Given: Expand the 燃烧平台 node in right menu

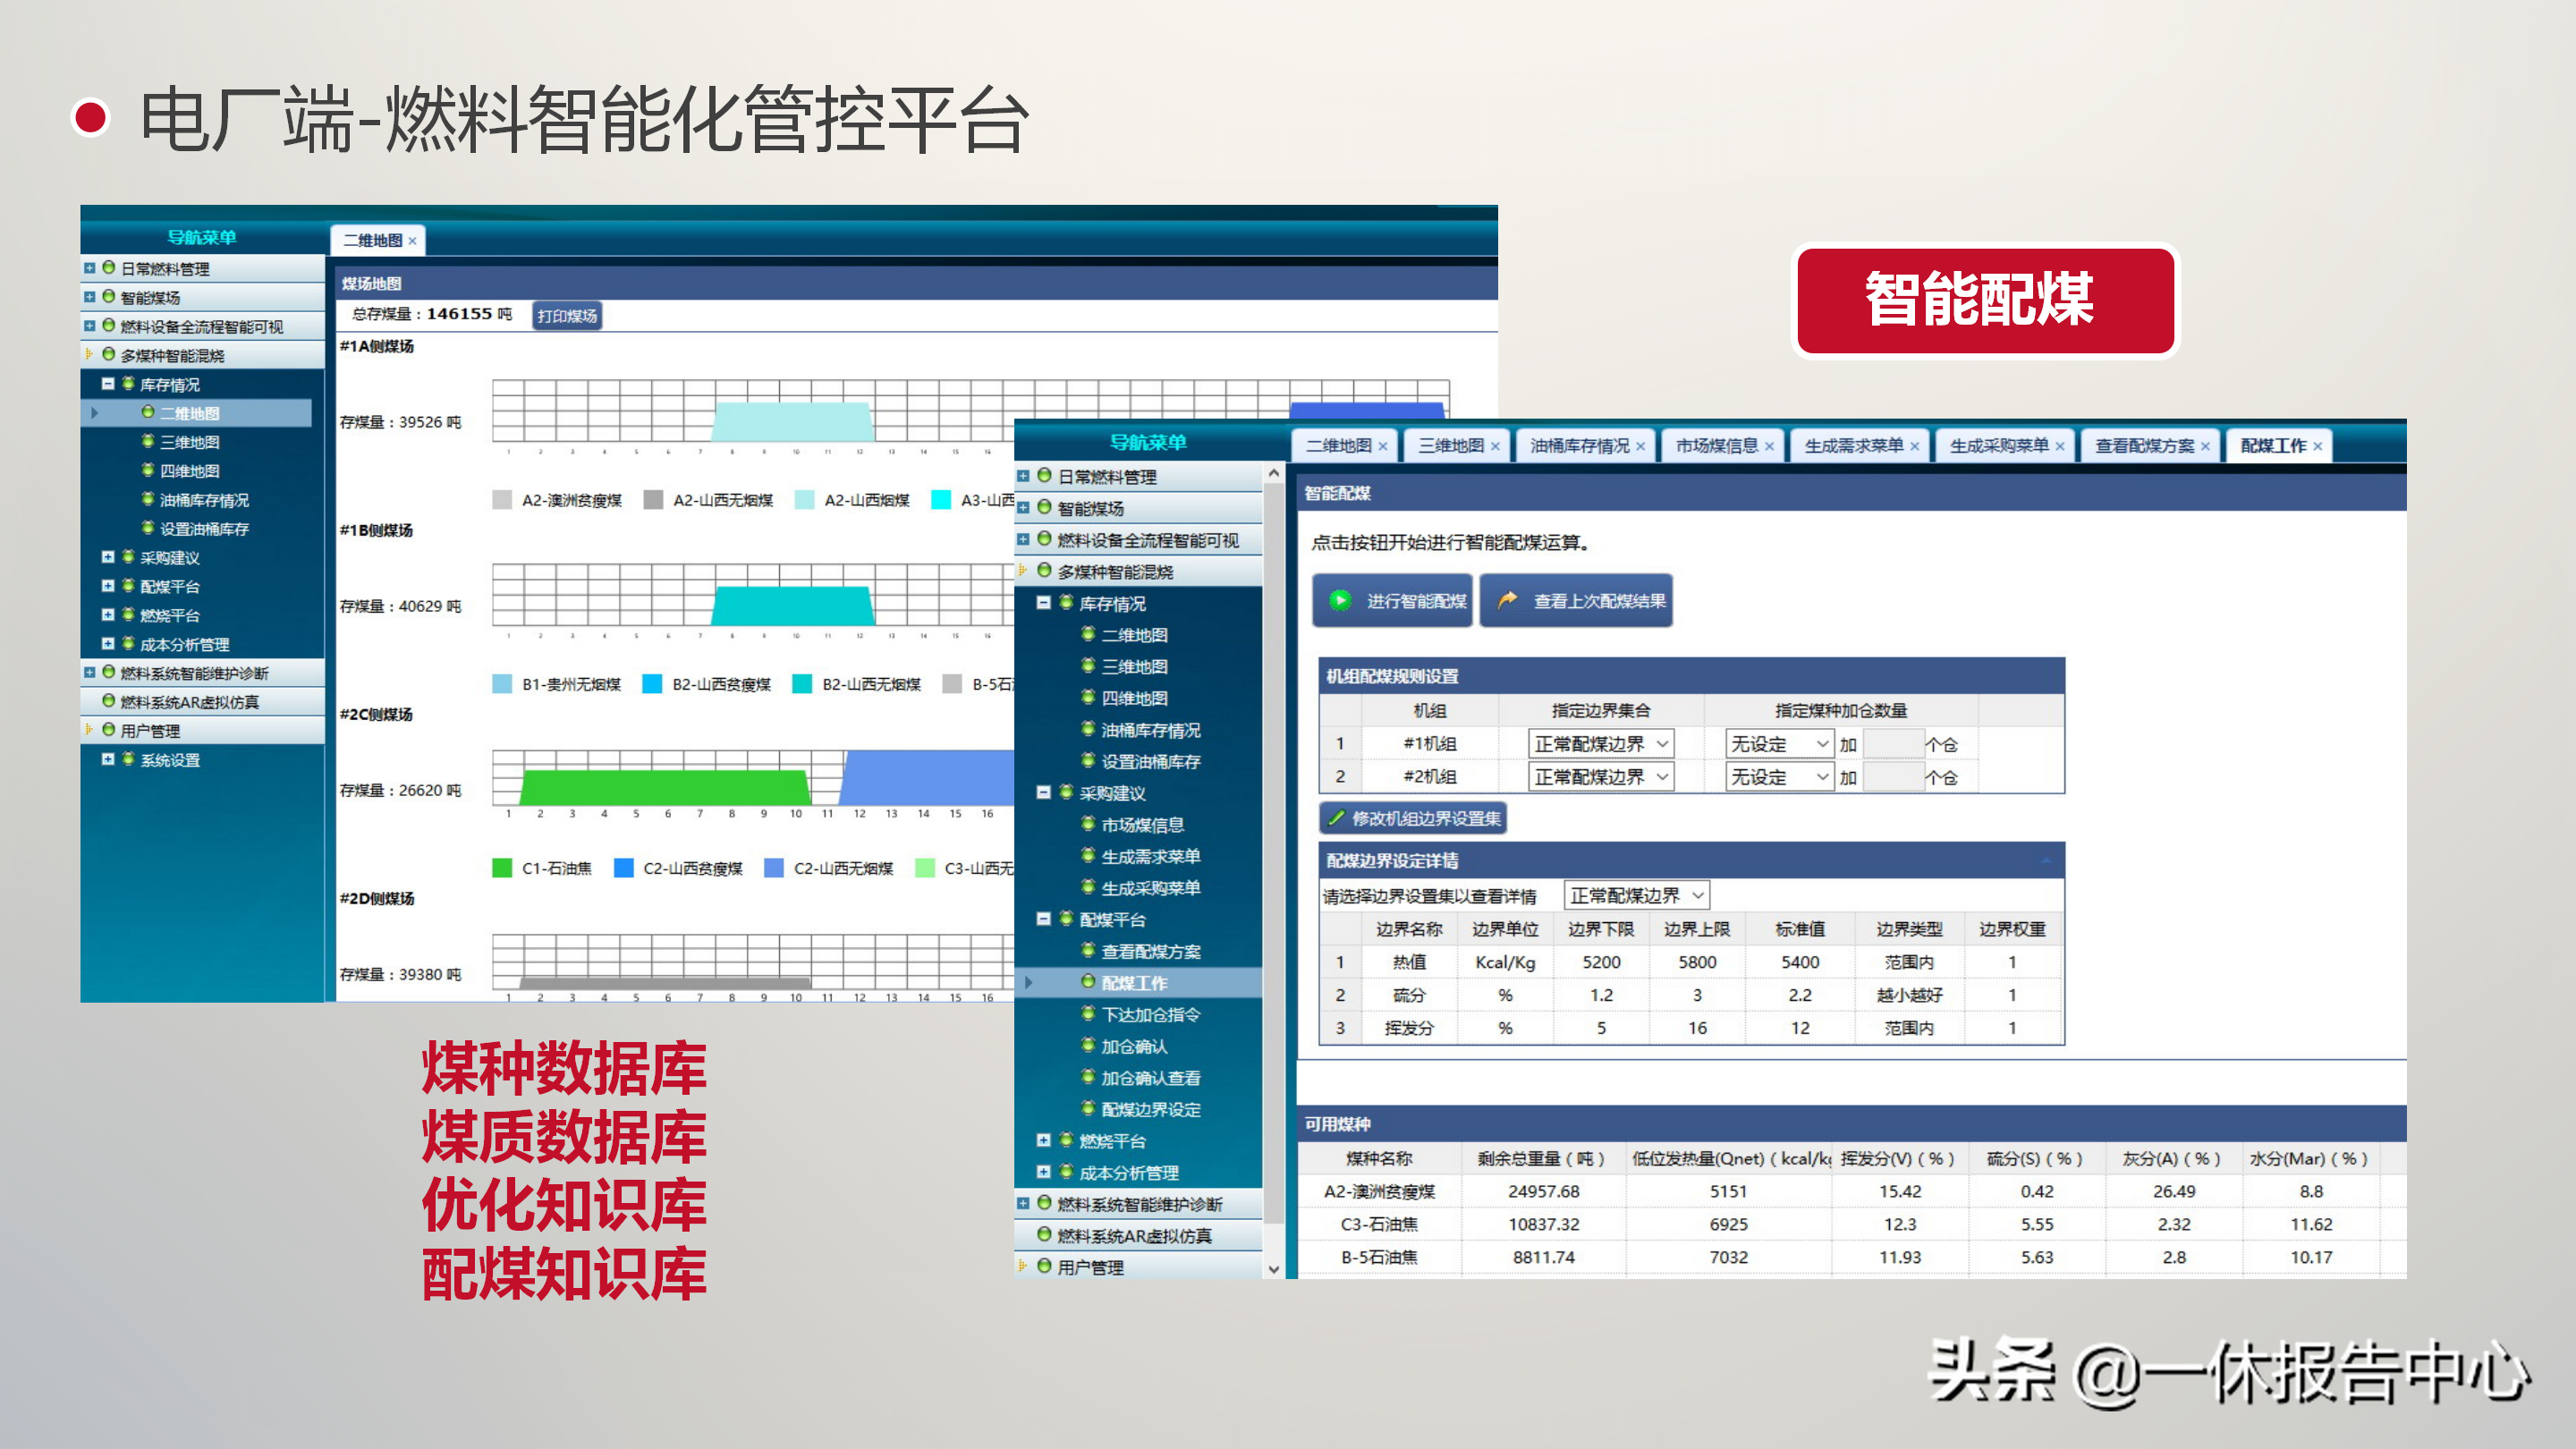Looking at the screenshot, I should pos(1043,1140).
